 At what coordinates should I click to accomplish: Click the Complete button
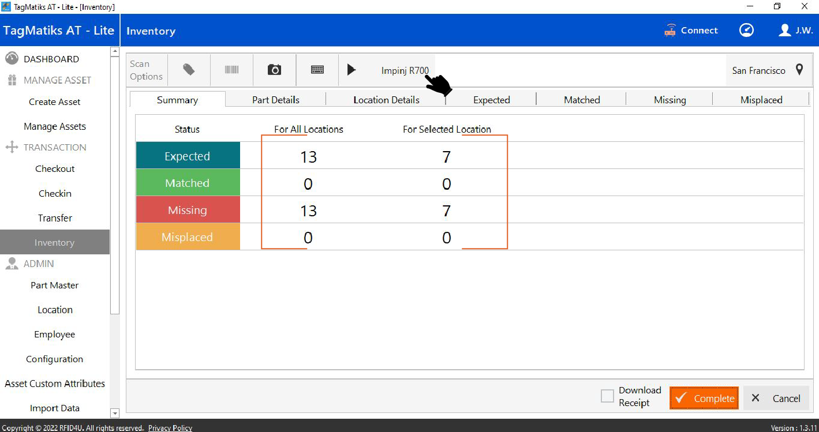tap(704, 398)
